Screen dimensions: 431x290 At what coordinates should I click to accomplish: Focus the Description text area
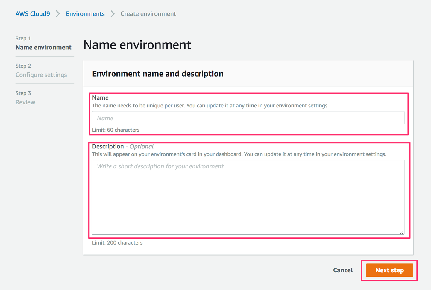coord(248,198)
